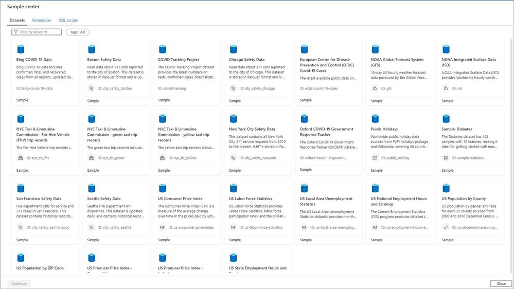Select the Bing COVID-19 Data dataset icon

tap(21, 49)
